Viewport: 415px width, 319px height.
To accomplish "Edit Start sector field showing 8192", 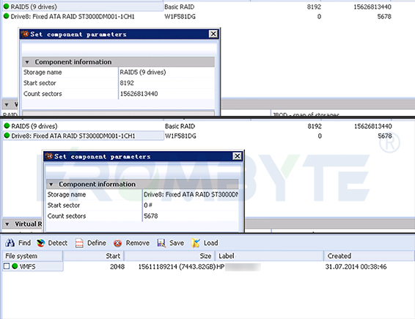I will pos(166,83).
